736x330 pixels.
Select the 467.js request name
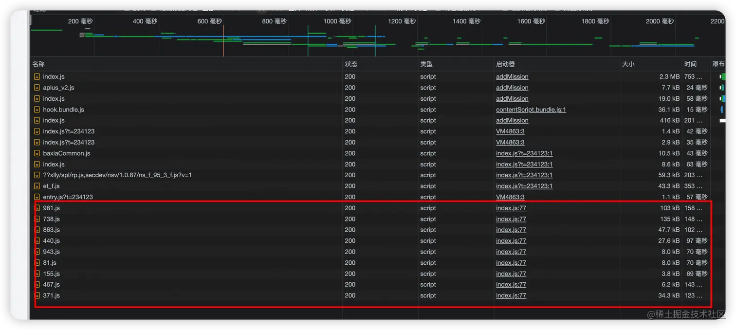click(x=51, y=285)
